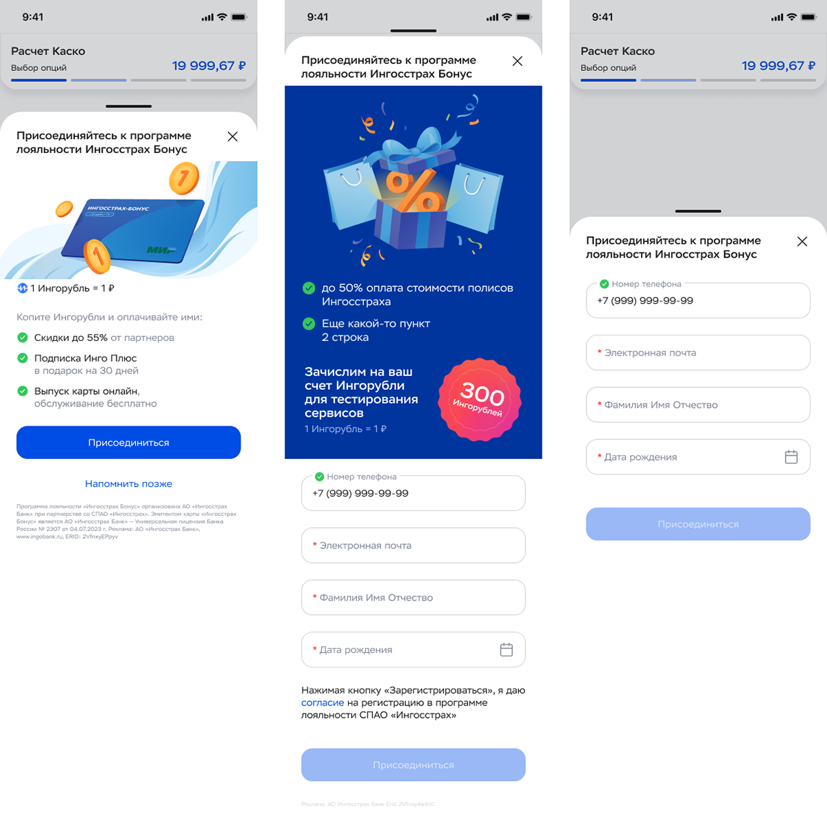Close the left loyalty program sheet

click(232, 136)
